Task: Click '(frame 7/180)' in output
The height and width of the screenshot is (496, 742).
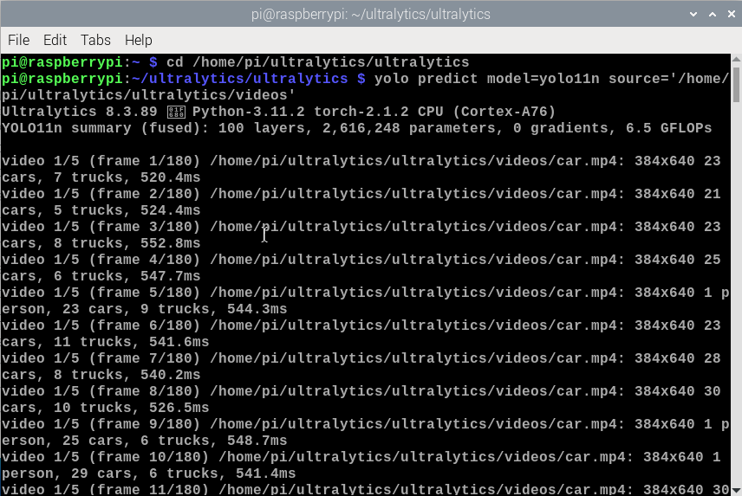Action: click(145, 358)
